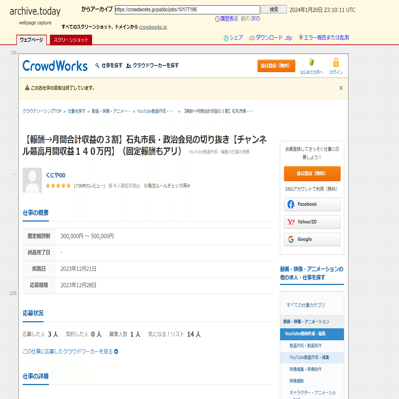Click the share icon next to シェア
Screen dimensions: 399x399
tap(226, 38)
